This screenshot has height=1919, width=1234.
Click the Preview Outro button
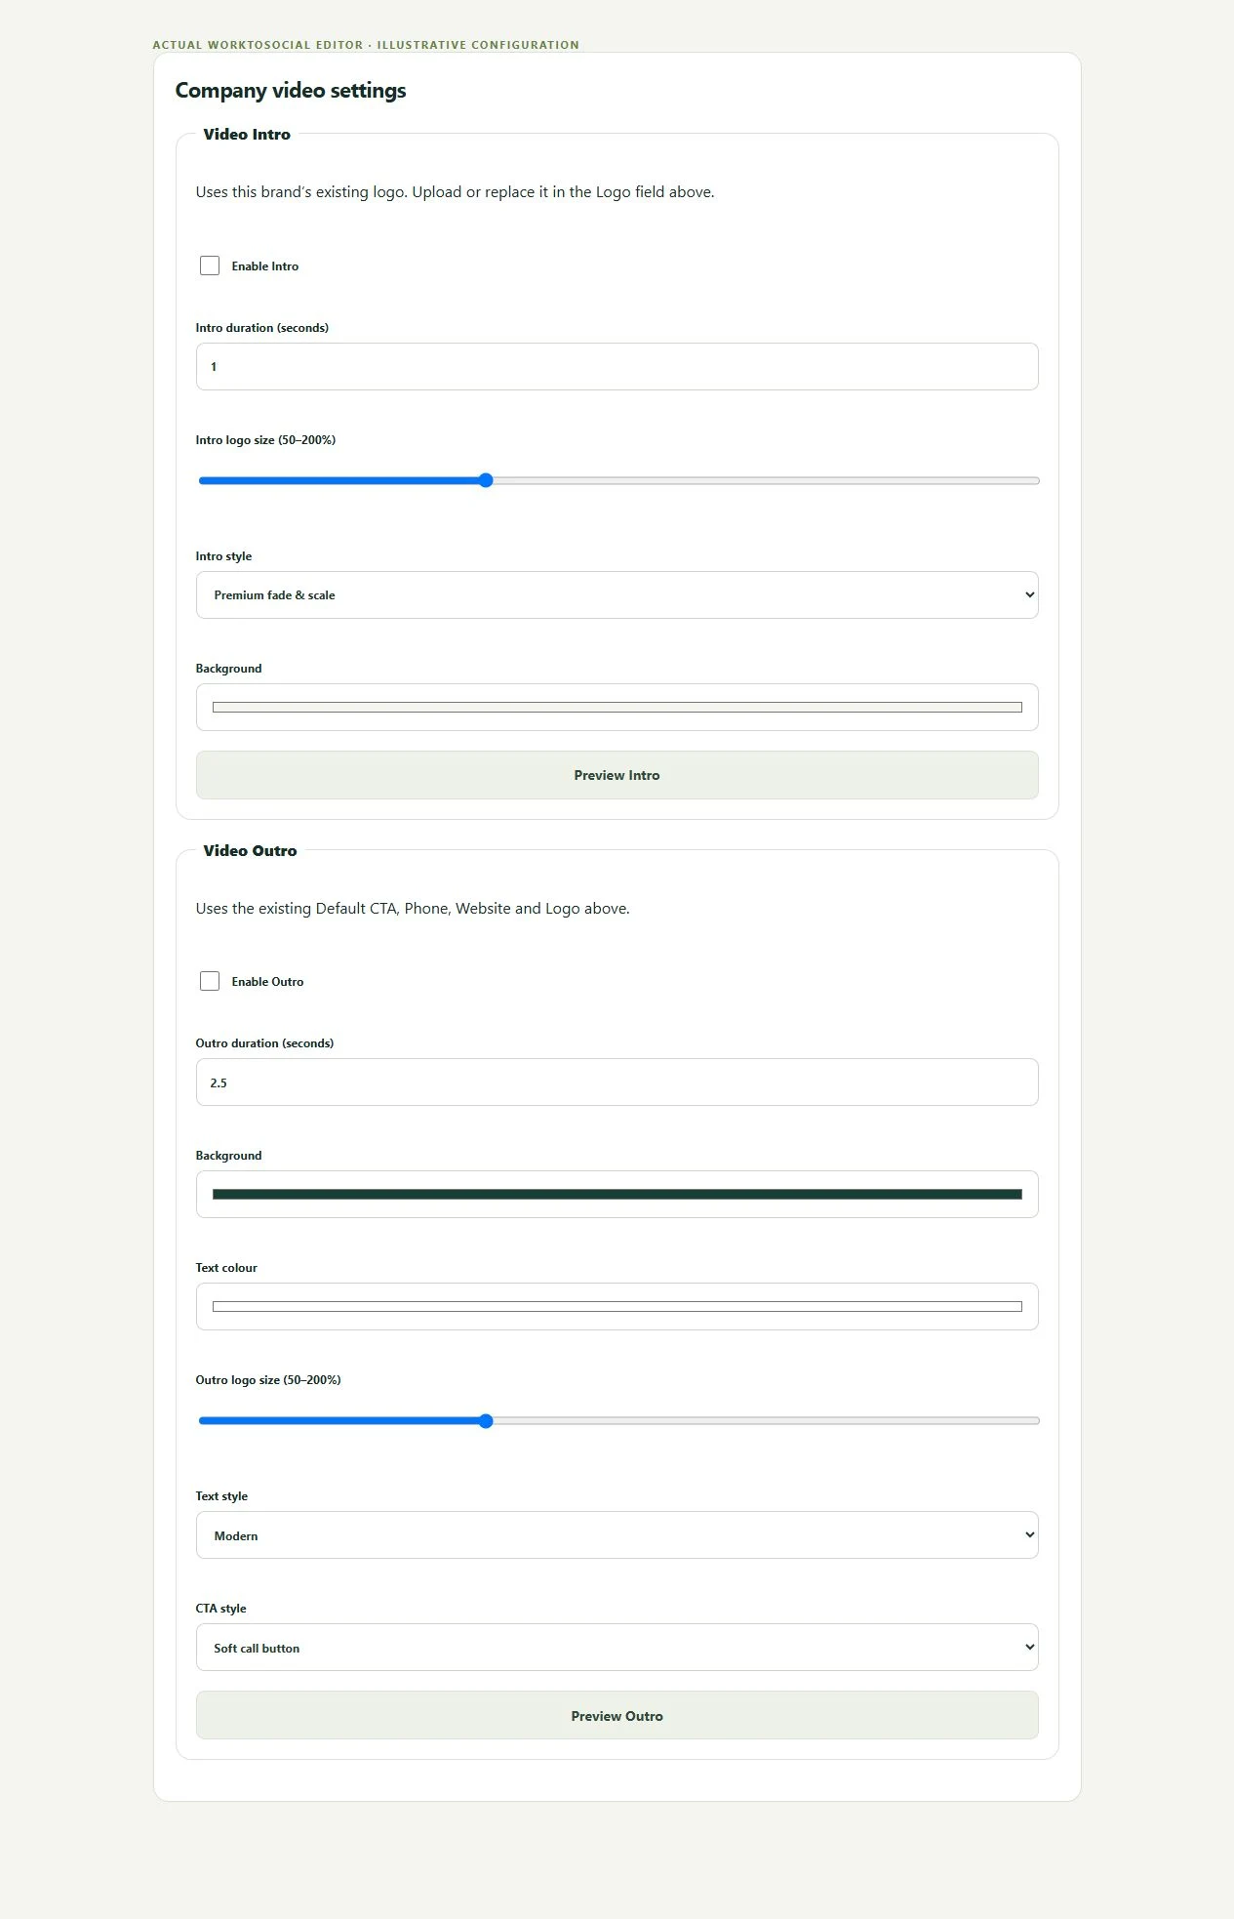(617, 1715)
